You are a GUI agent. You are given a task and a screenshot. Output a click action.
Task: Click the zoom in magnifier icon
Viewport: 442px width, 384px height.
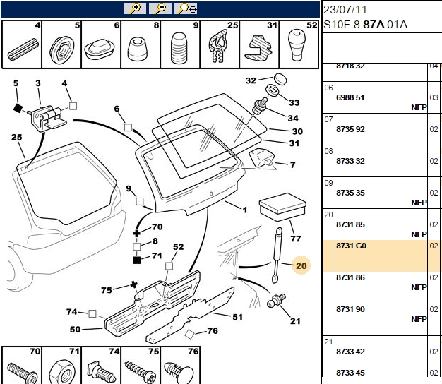point(135,8)
